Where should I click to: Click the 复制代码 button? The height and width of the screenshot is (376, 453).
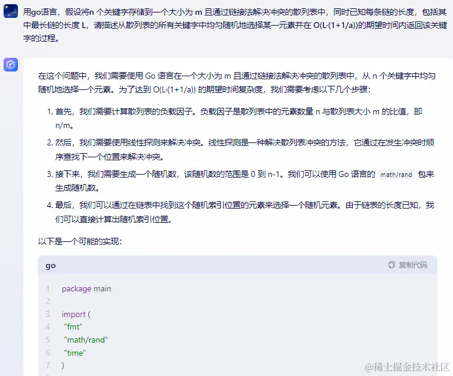[x=408, y=265]
